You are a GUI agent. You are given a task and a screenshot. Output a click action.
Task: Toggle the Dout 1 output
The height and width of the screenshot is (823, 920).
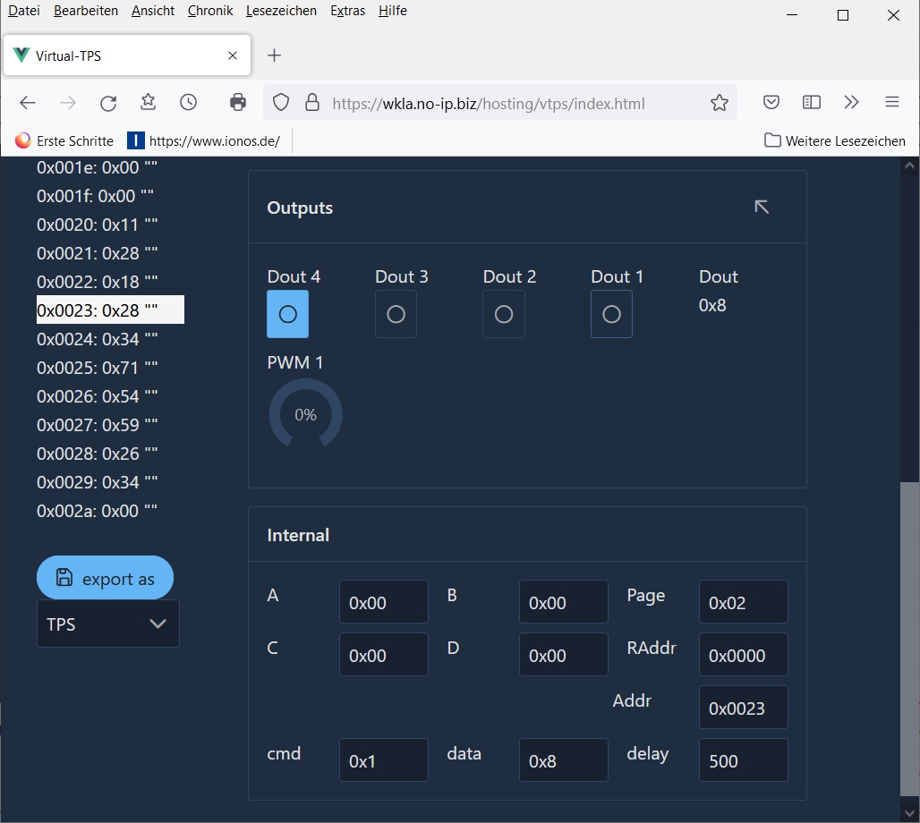click(x=611, y=314)
